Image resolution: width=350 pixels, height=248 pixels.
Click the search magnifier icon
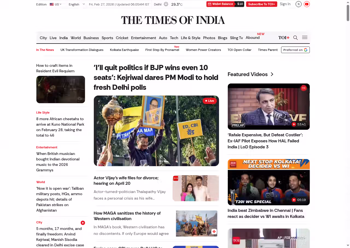coord(296,38)
